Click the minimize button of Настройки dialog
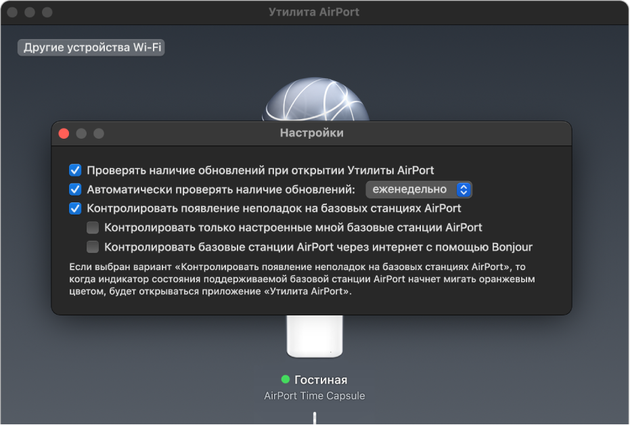The height and width of the screenshot is (425, 630). [x=81, y=133]
